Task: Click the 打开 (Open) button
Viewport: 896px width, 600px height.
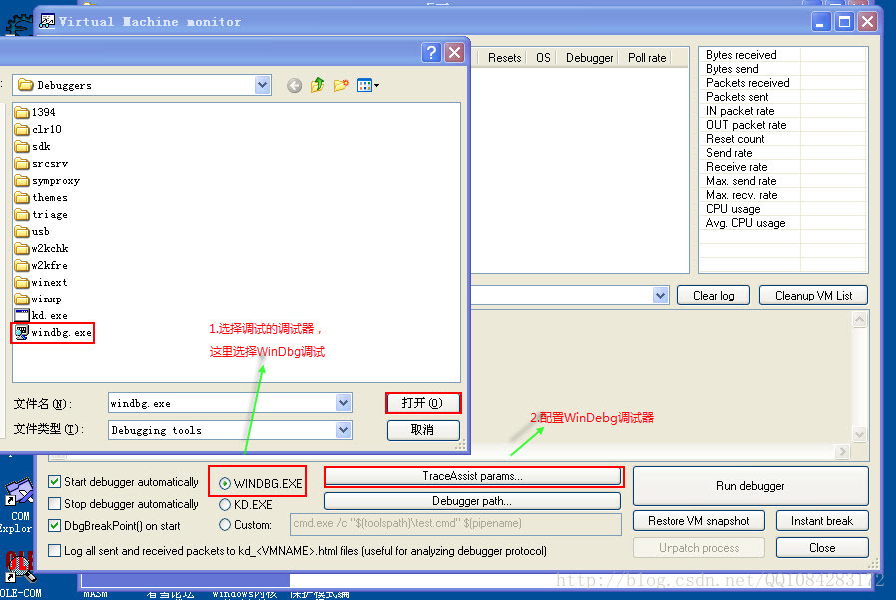Action: coord(423,403)
